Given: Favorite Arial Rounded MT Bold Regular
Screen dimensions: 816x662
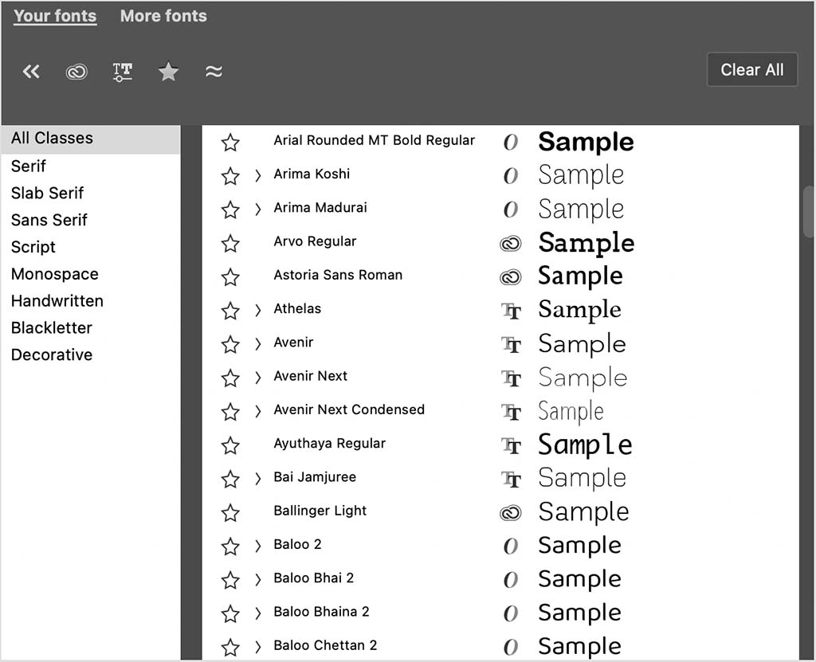Looking at the screenshot, I should tap(230, 142).
